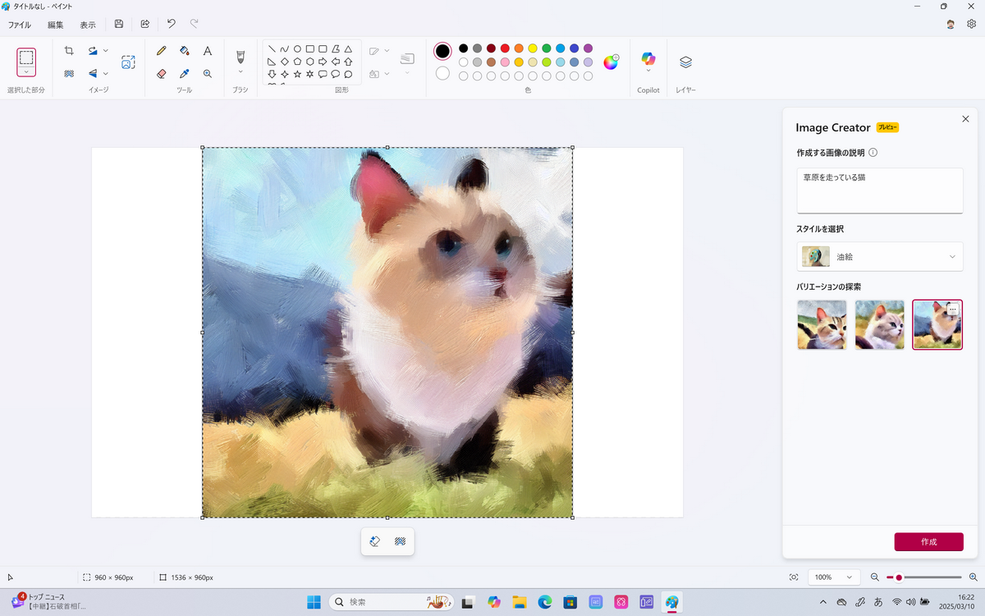Open the Layers panel
The image size is (985, 616).
686,62
